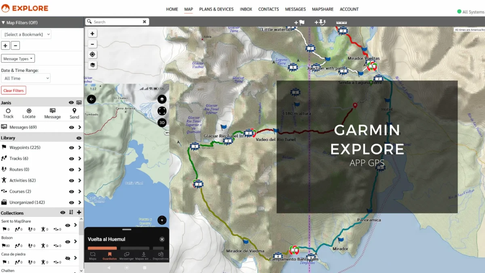
Task: Click the Track icon for Janis
Action: [x=8, y=113]
